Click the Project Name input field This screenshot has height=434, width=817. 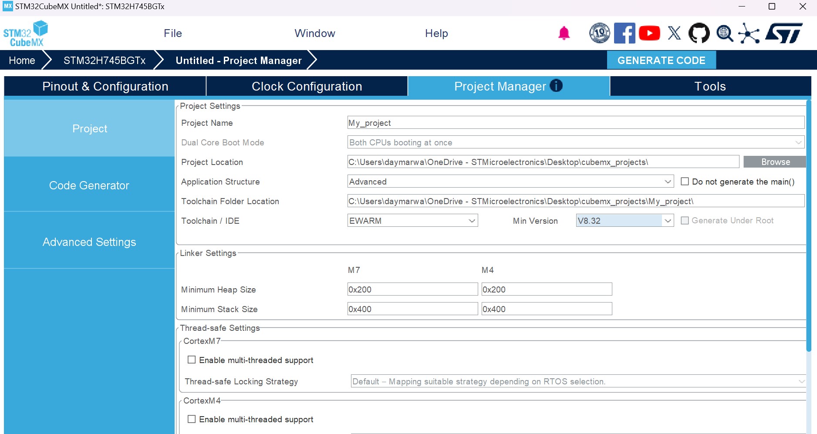click(x=576, y=123)
